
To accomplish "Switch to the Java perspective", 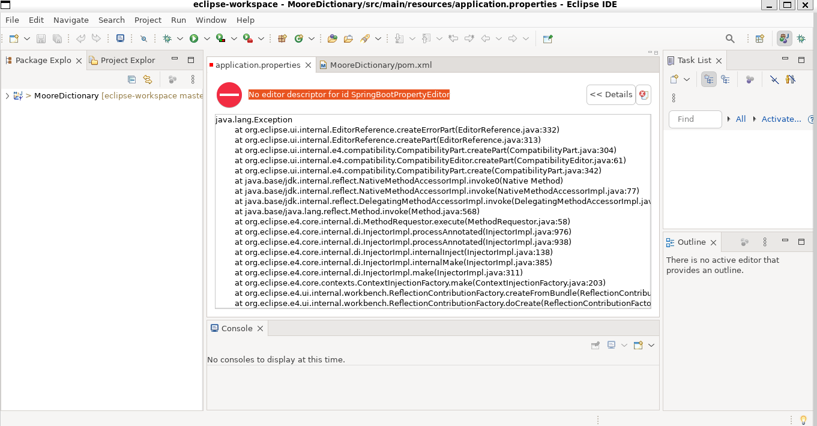I will point(784,38).
